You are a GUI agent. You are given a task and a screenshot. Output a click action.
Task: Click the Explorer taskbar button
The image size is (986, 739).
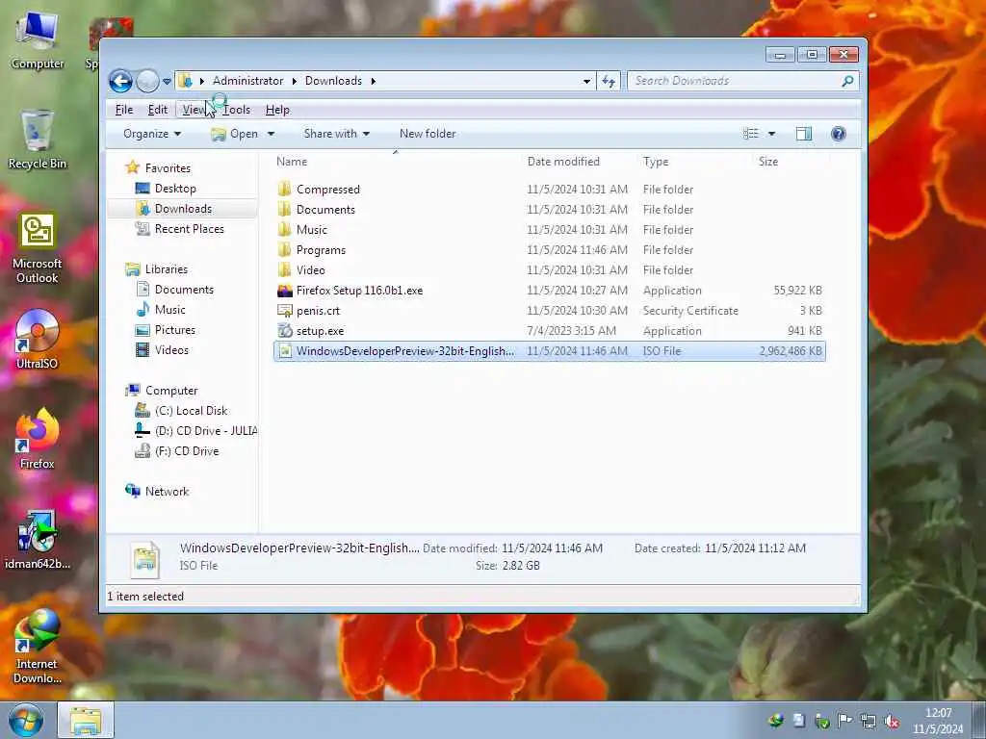pyautogui.click(x=86, y=720)
